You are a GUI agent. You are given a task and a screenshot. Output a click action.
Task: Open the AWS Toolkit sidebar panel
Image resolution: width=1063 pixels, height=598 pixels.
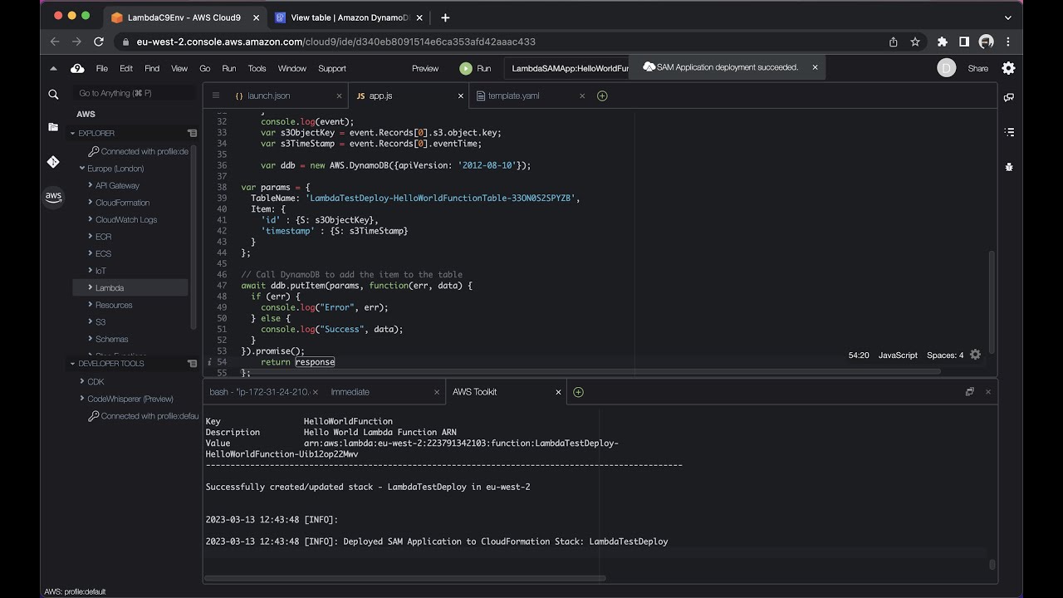53,197
